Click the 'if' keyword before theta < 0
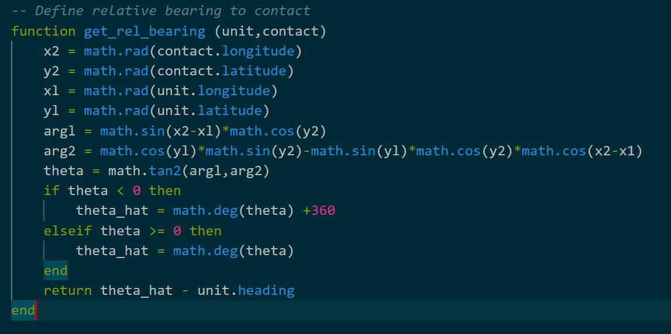The image size is (671, 334). (x=51, y=191)
